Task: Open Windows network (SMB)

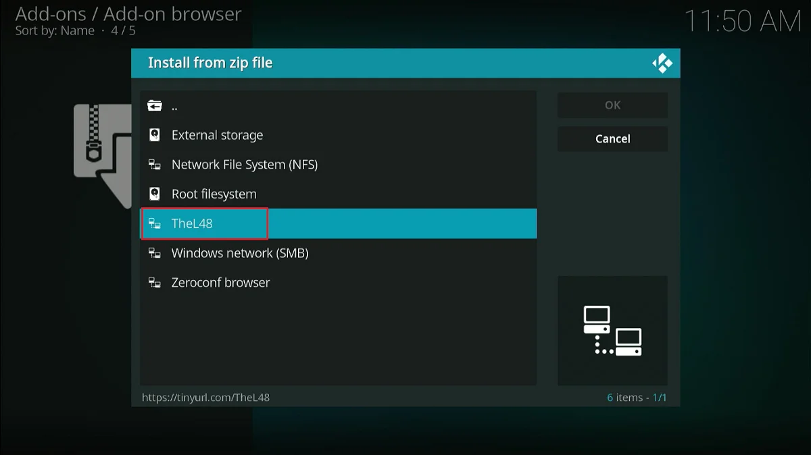Action: 338,253
